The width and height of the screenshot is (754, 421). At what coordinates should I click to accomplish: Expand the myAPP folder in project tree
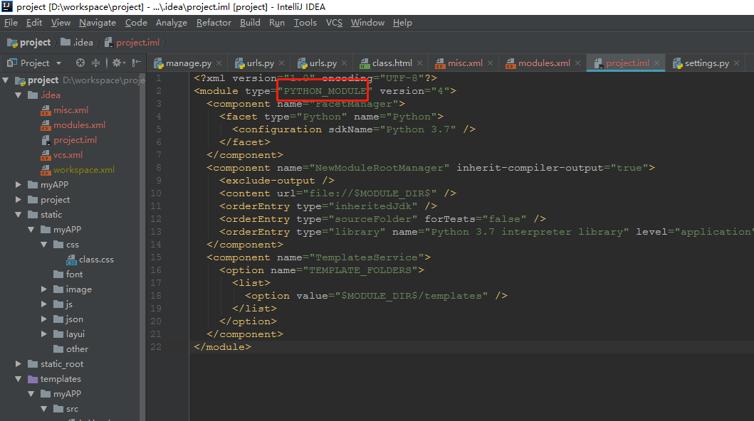point(17,184)
